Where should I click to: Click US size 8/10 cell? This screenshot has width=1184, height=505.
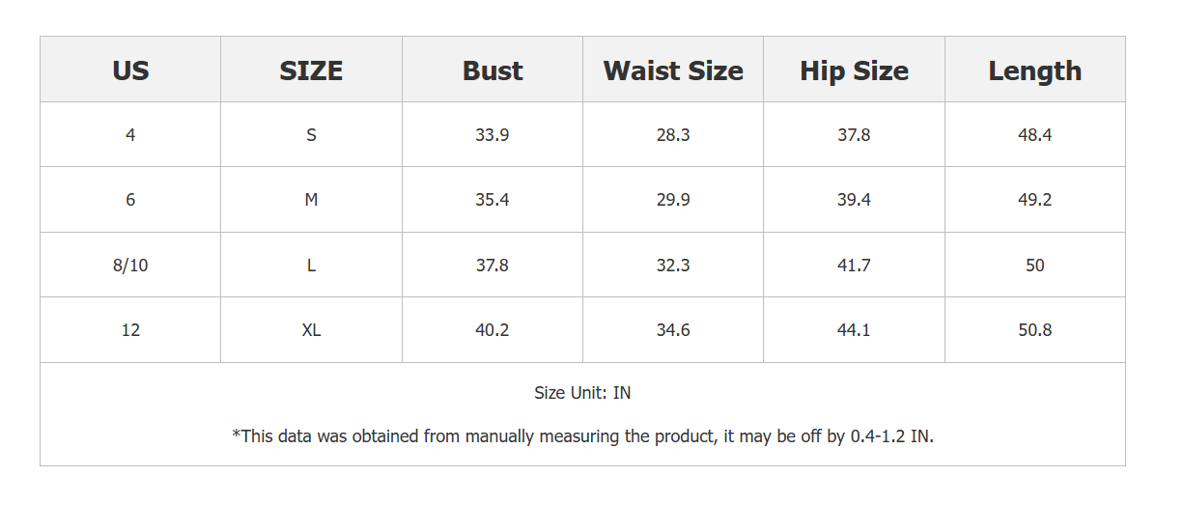pyautogui.click(x=130, y=266)
